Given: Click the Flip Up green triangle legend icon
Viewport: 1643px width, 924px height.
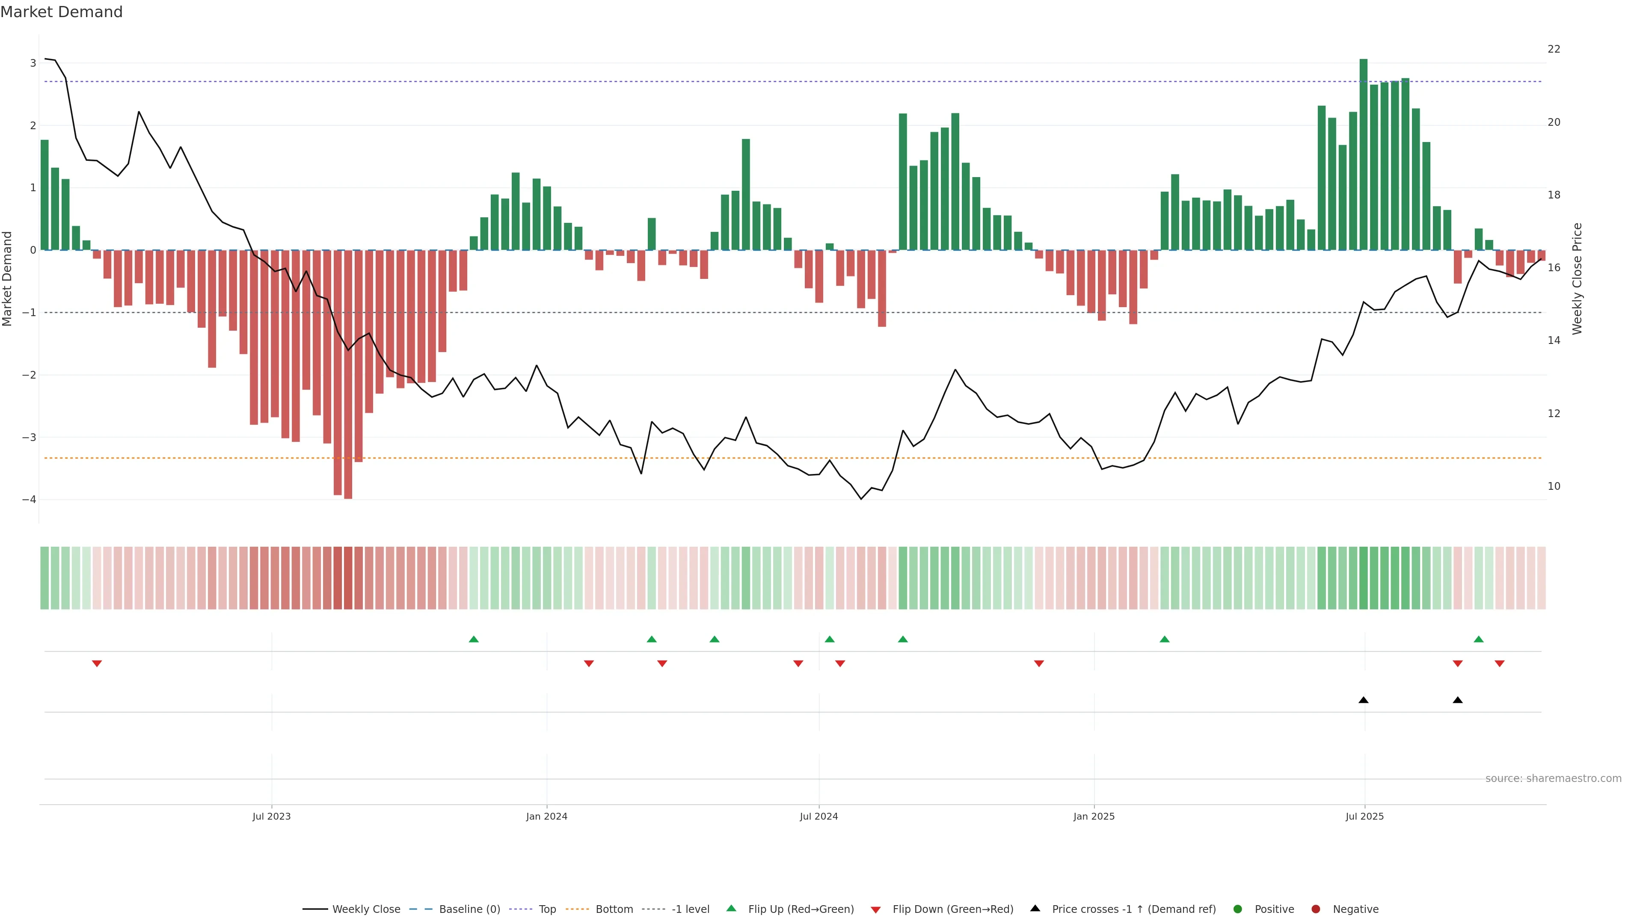Looking at the screenshot, I should (x=731, y=909).
